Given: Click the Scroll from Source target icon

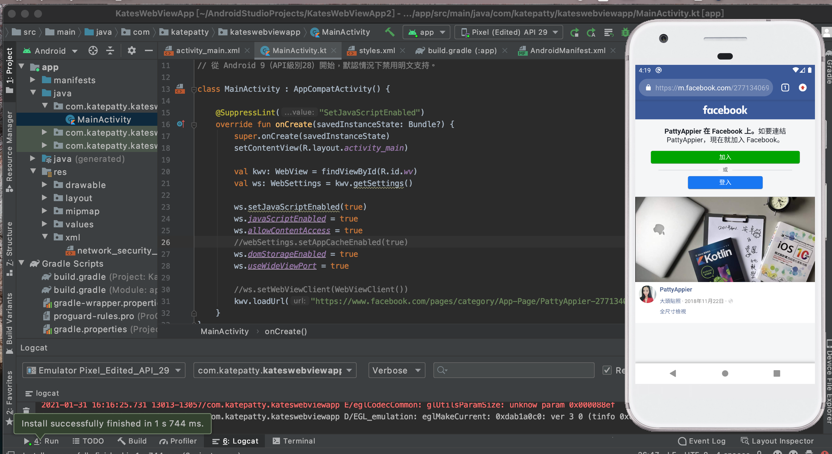Looking at the screenshot, I should tap(93, 50).
